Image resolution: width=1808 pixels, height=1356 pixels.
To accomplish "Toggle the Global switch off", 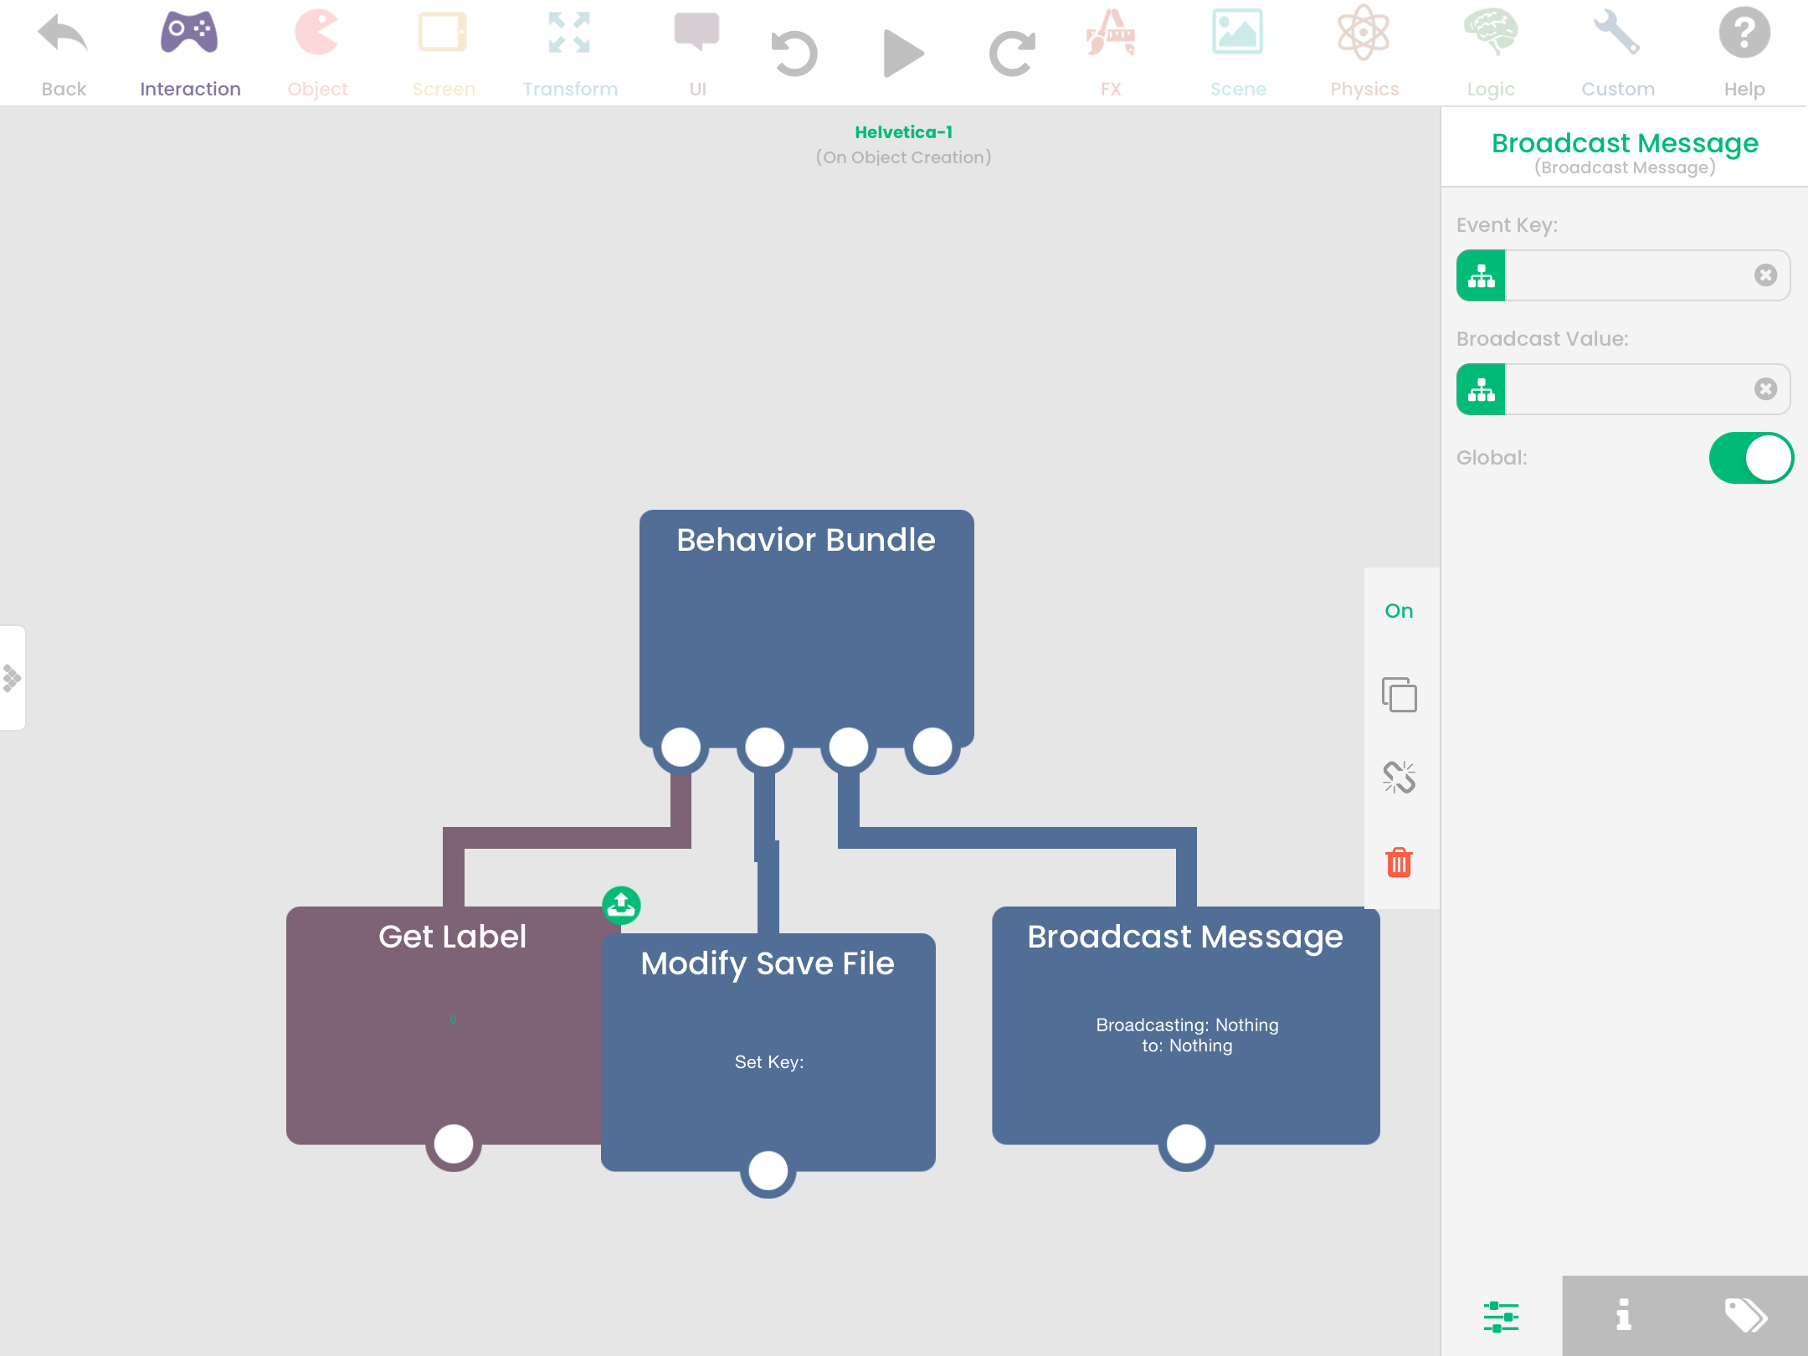I will 1750,458.
